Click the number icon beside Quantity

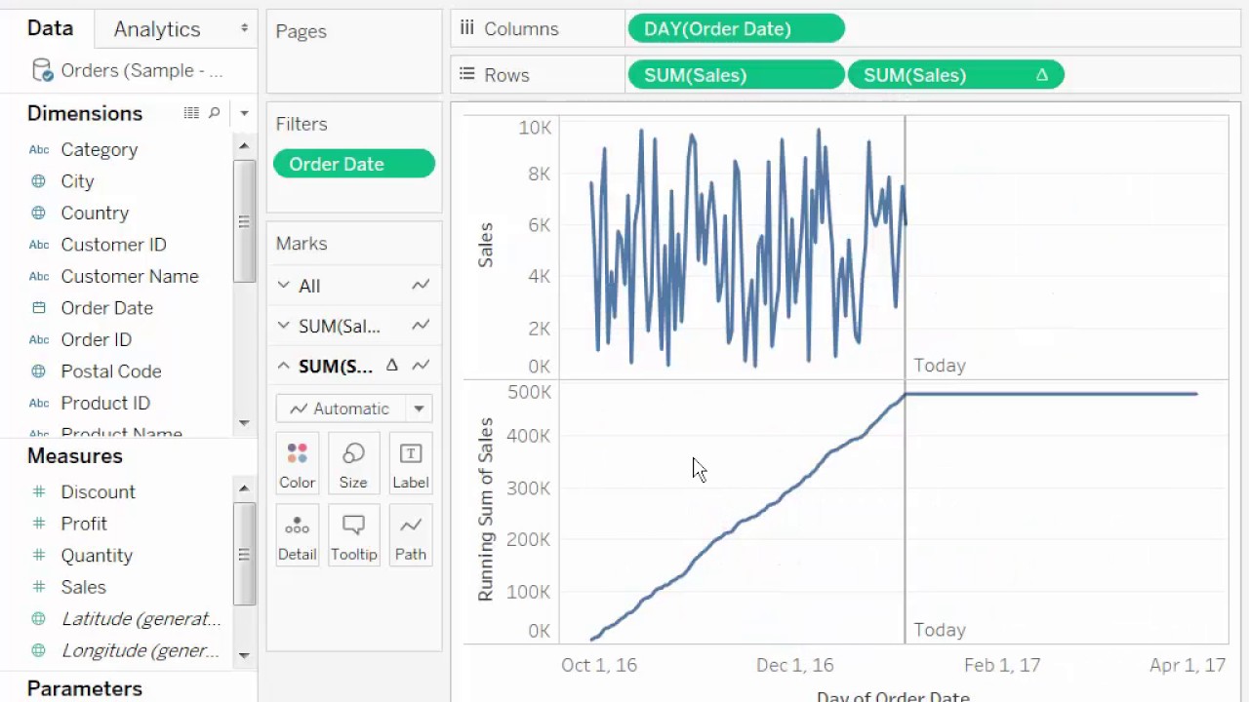39,555
